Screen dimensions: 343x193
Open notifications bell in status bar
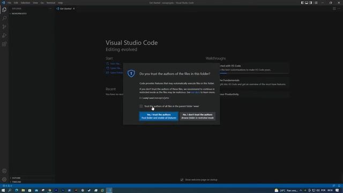(339, 185)
